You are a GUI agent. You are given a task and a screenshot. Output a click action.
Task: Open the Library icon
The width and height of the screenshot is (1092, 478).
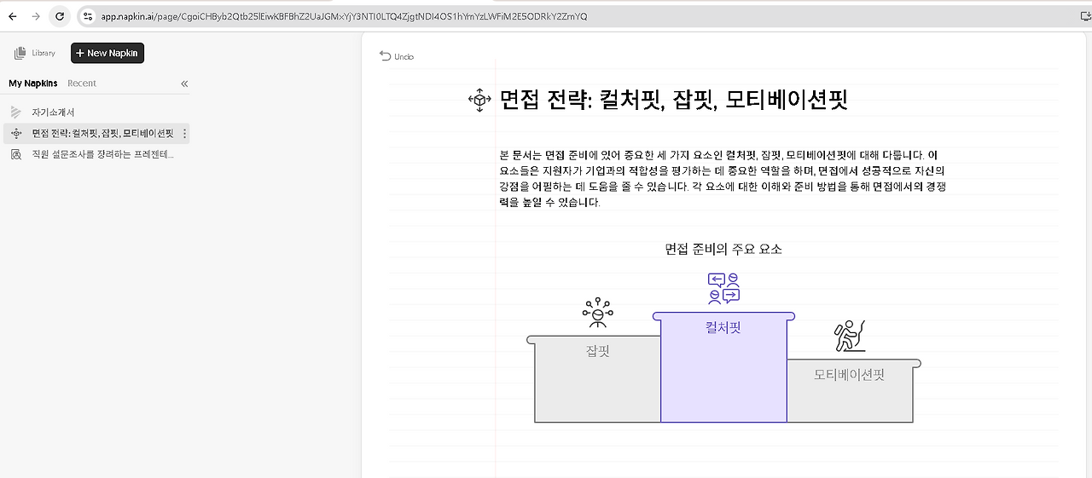(20, 53)
